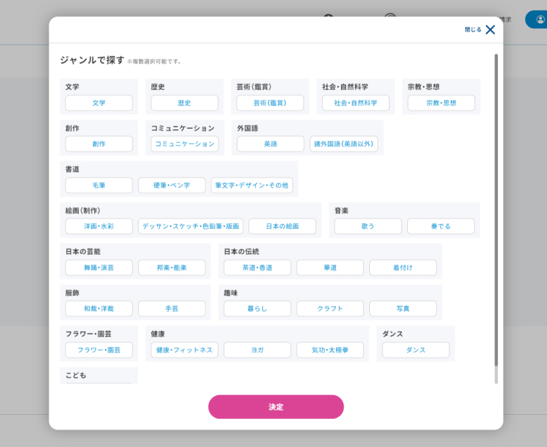Toggle the クラフト hobby option
547x447 pixels.
[330, 309]
